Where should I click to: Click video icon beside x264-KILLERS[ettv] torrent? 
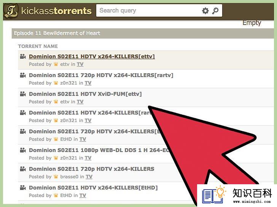click(23, 56)
